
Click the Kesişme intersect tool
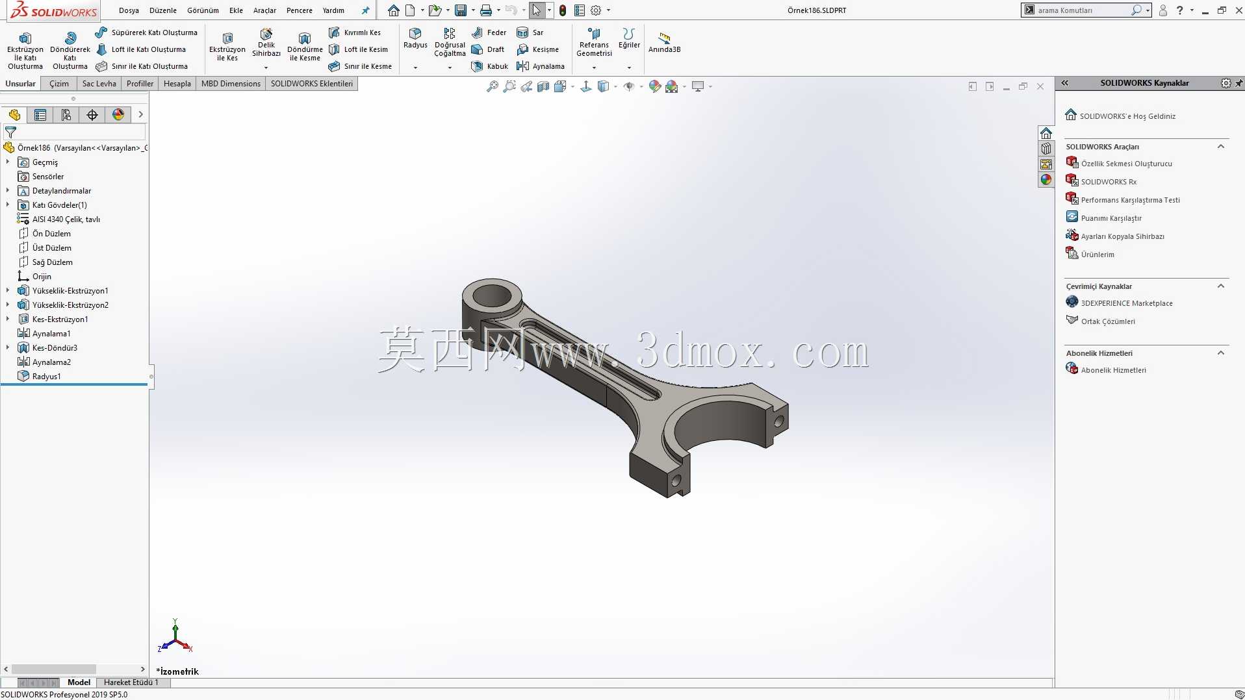pyautogui.click(x=537, y=49)
